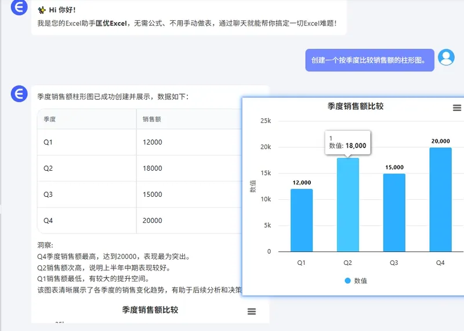Click the Q2 x-axis label in chart
This screenshot has width=464, height=331.
(347, 262)
